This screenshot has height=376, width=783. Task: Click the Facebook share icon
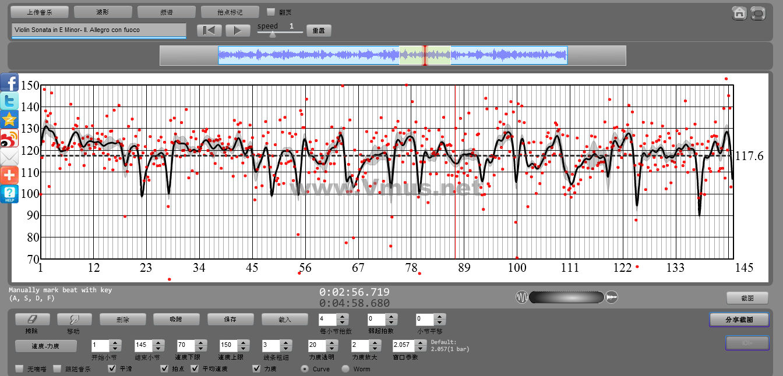tap(9, 82)
